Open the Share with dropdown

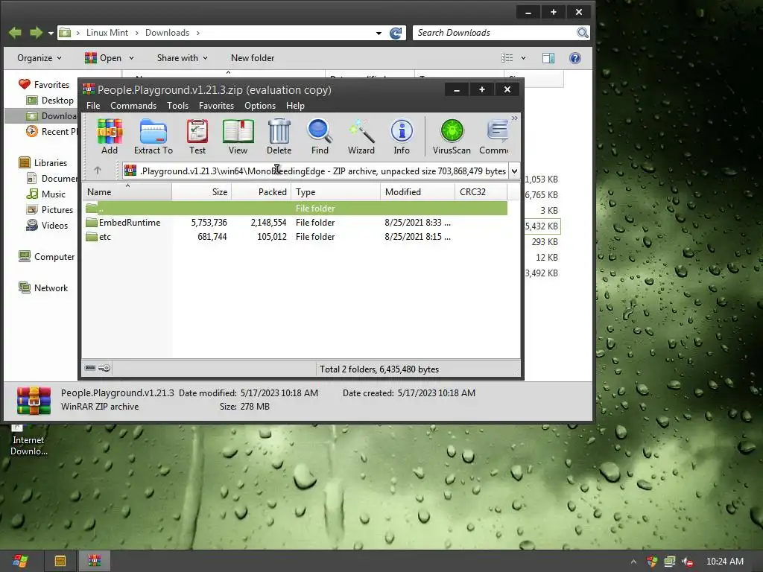pyautogui.click(x=183, y=58)
